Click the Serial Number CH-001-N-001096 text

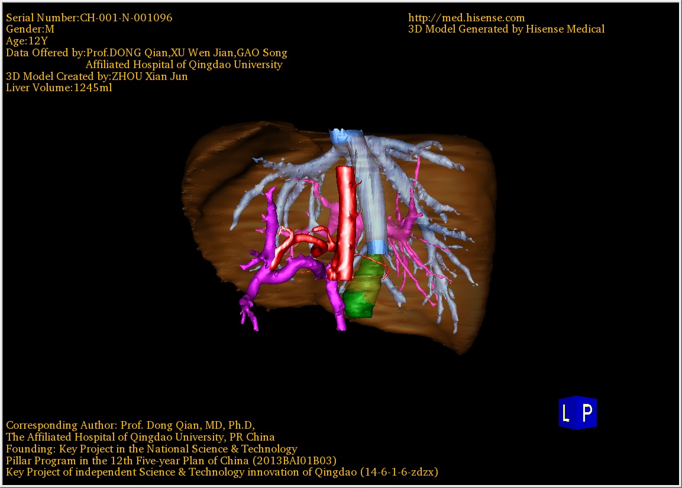coord(89,18)
